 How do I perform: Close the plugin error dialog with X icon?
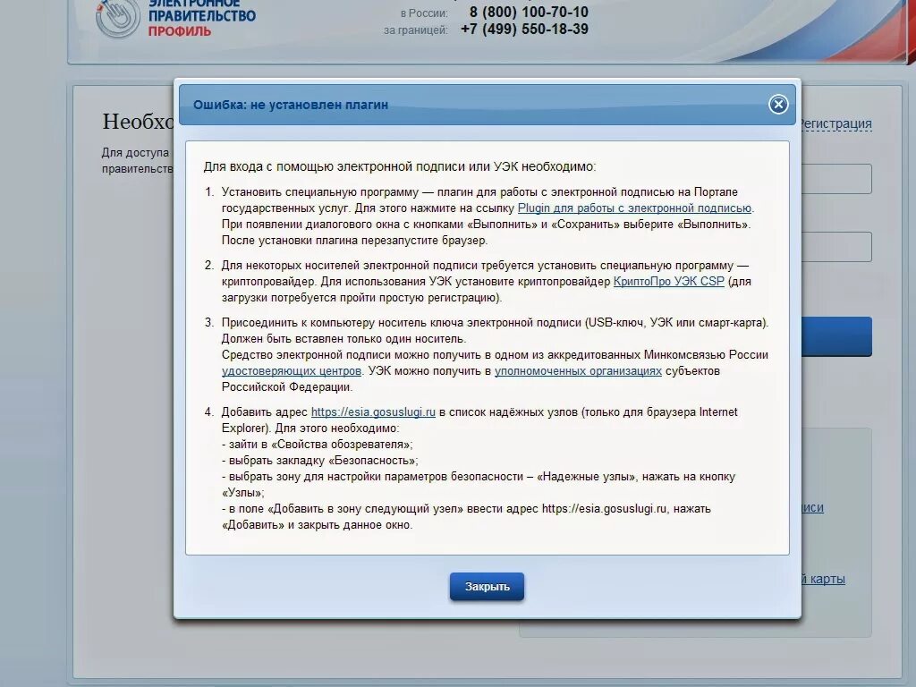point(778,105)
